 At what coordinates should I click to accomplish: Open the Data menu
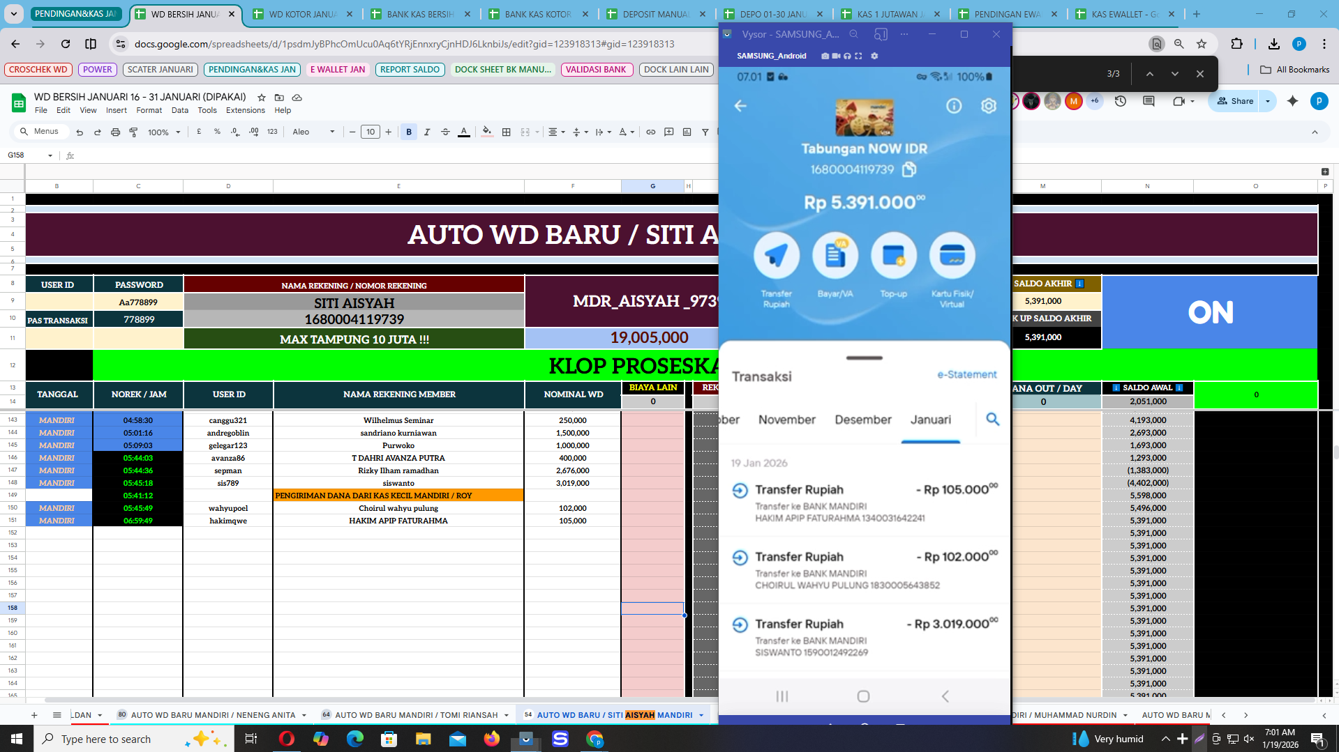point(180,110)
